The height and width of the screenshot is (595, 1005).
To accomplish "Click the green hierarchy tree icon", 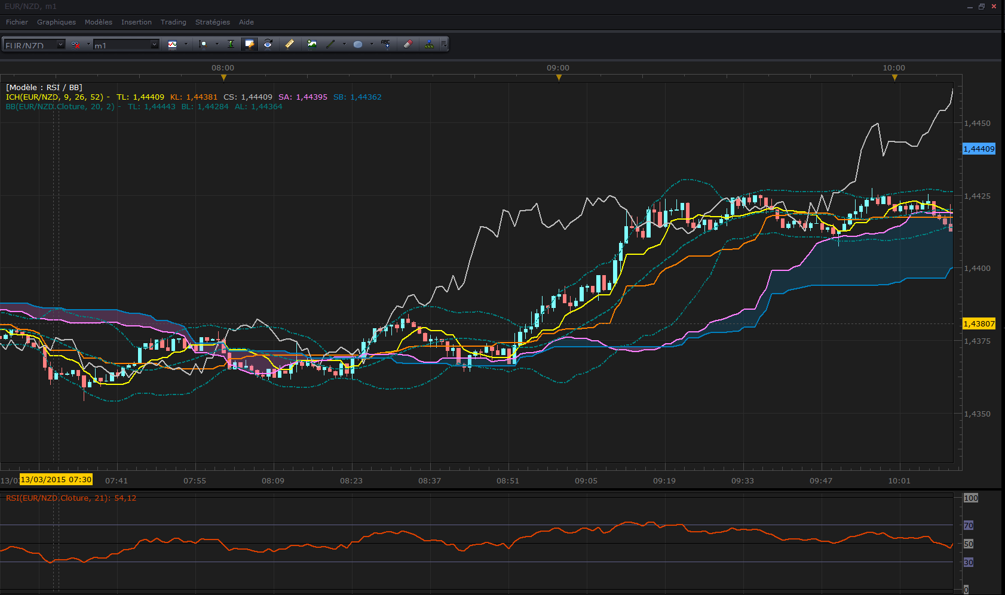I will click(x=429, y=44).
